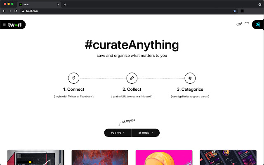Open the geometric red and grey thumbnail
This screenshot has height=165, width=264.
[x=36, y=157]
